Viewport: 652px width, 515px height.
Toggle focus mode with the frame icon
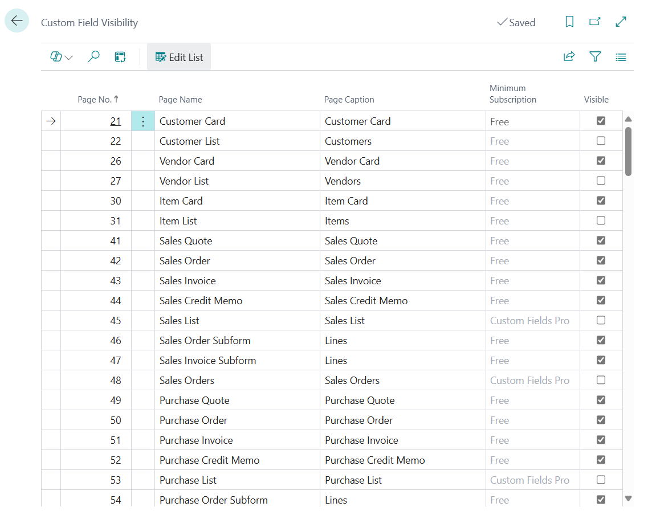120,57
